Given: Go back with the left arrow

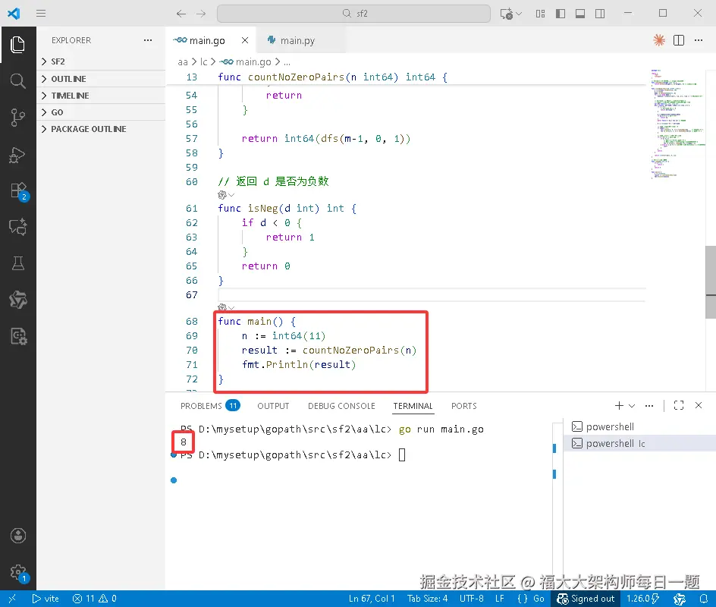Looking at the screenshot, I should coord(181,14).
